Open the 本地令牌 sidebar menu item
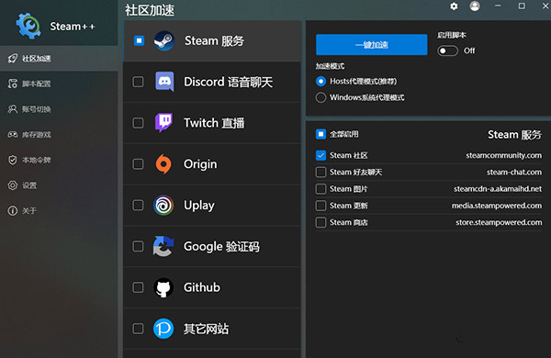551x358 pixels. (59, 160)
